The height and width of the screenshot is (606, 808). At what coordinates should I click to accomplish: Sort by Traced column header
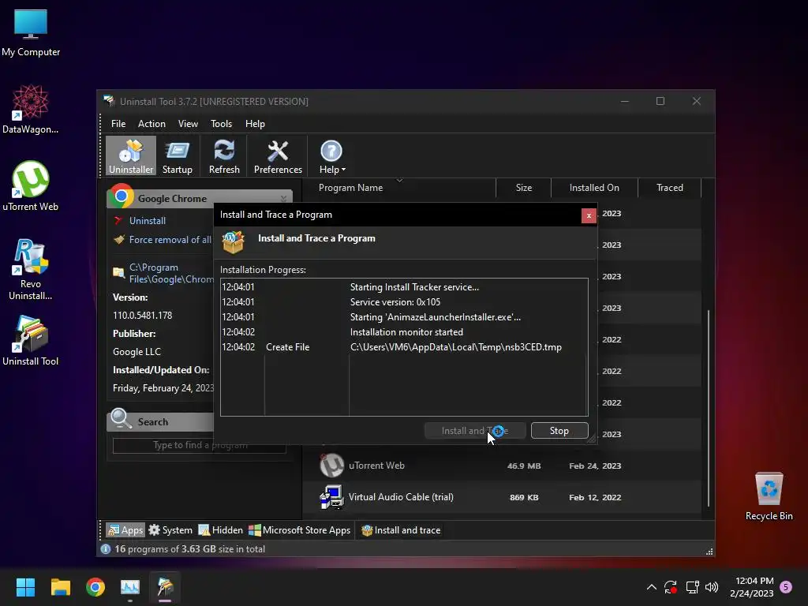[x=669, y=188]
